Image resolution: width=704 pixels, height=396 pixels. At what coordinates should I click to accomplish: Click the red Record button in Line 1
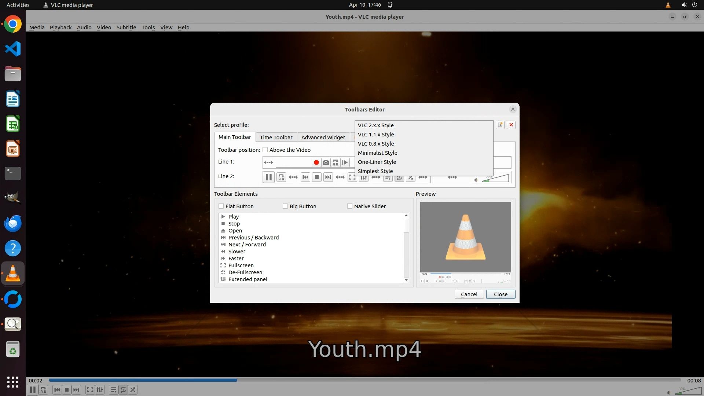pyautogui.click(x=316, y=162)
